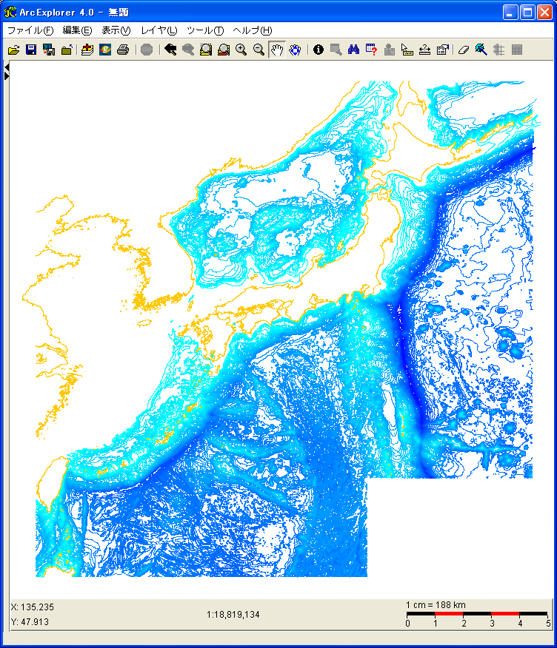Select the Zoom In magnifier tool

click(x=241, y=50)
